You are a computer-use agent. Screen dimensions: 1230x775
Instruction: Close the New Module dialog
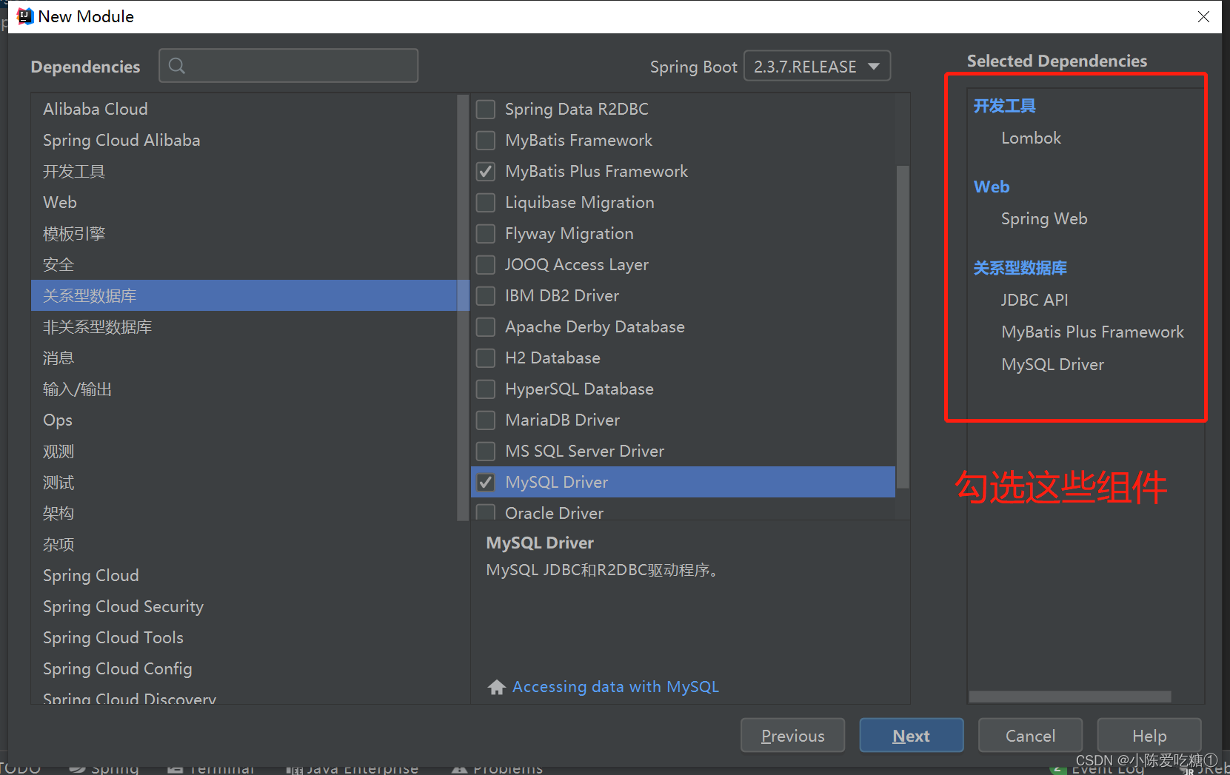pos(1203,16)
